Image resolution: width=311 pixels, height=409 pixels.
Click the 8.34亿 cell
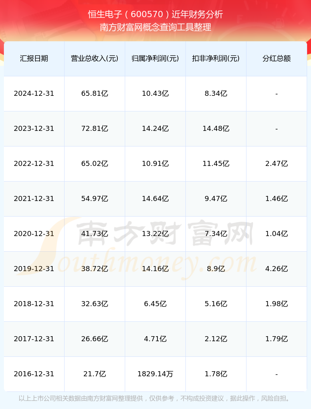pos(216,93)
